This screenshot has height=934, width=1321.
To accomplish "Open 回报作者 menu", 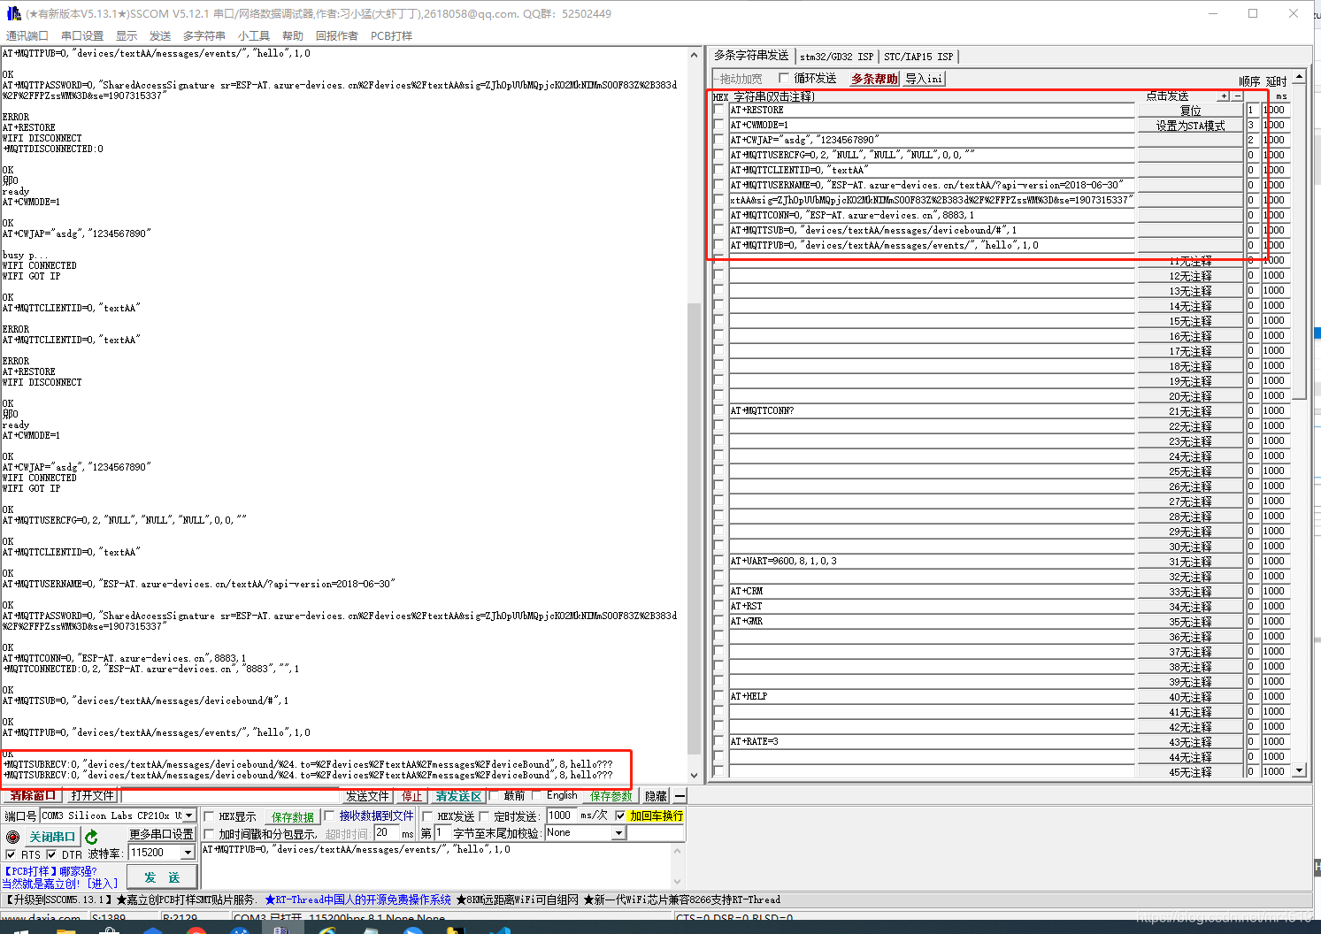I will [337, 36].
